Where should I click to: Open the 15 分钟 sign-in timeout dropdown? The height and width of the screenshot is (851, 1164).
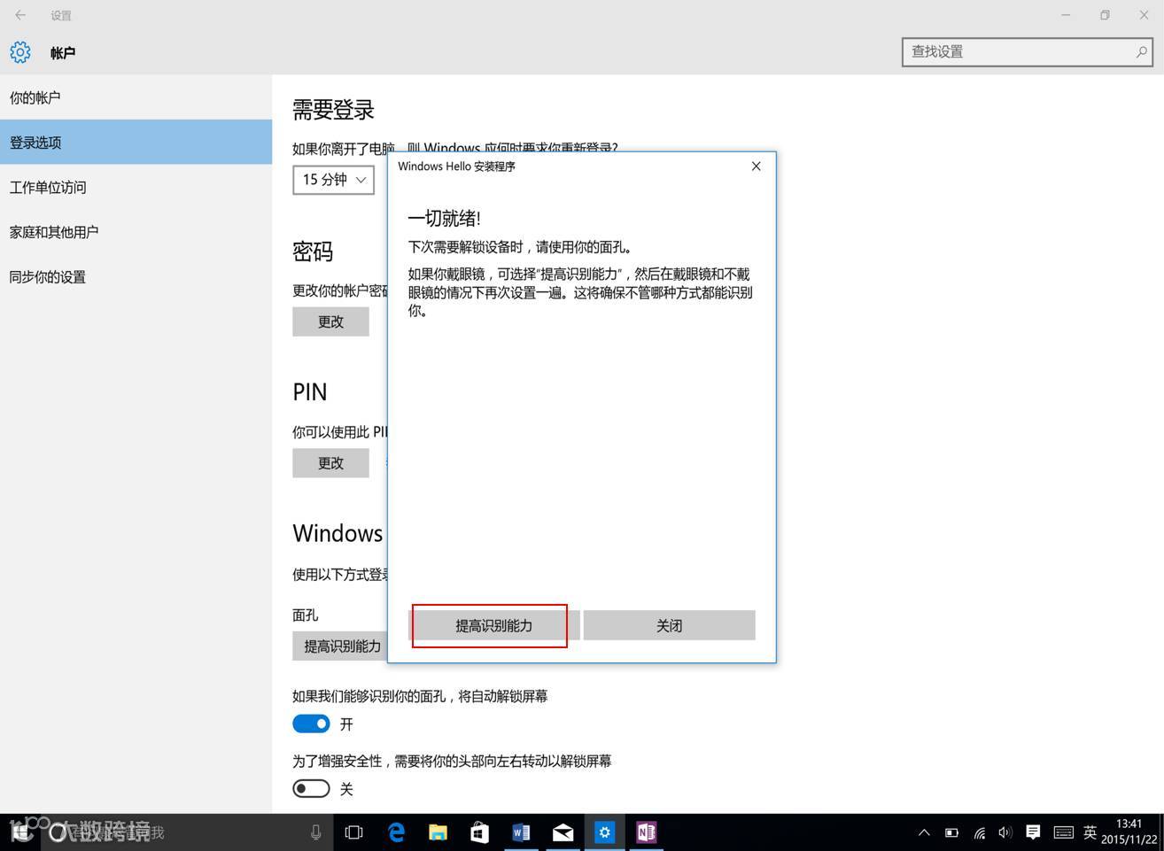pos(333,180)
